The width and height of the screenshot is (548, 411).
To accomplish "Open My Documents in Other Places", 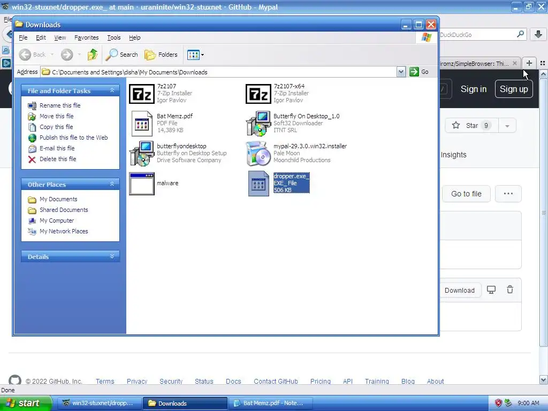I will tap(58, 199).
